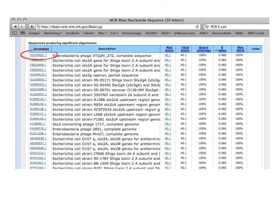
Task: Open the search magnifier menu in search field
Action: pyautogui.click(x=206, y=27)
